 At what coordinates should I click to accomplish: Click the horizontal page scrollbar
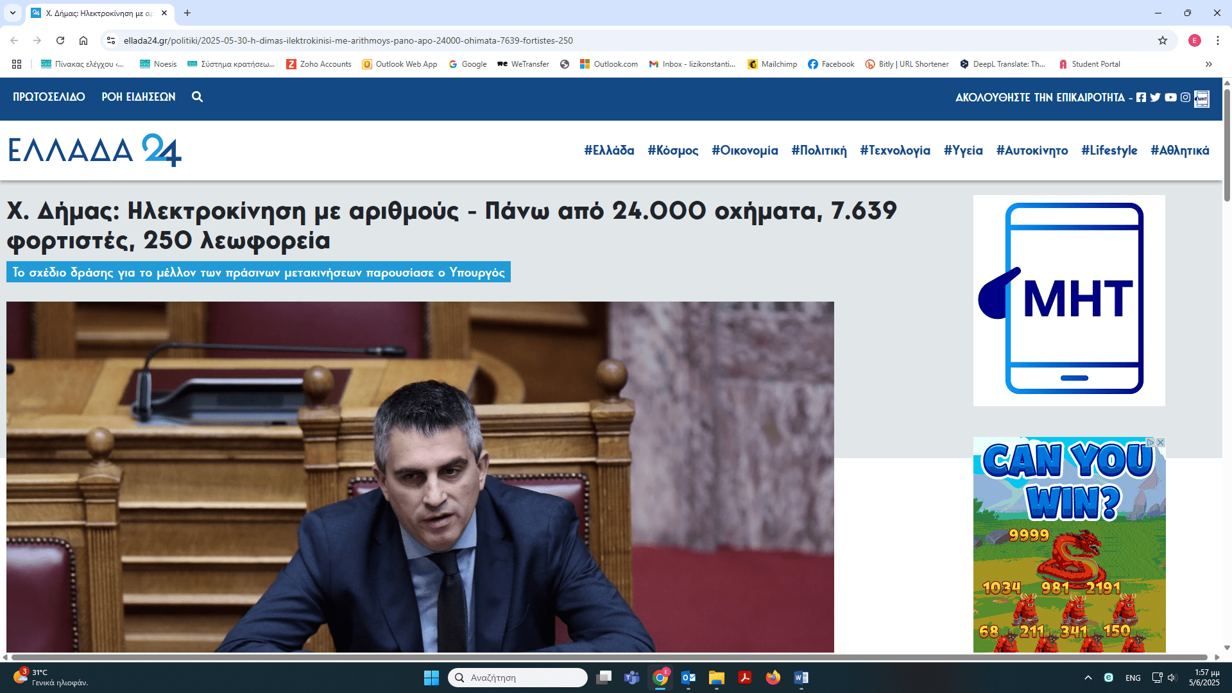tap(610, 657)
